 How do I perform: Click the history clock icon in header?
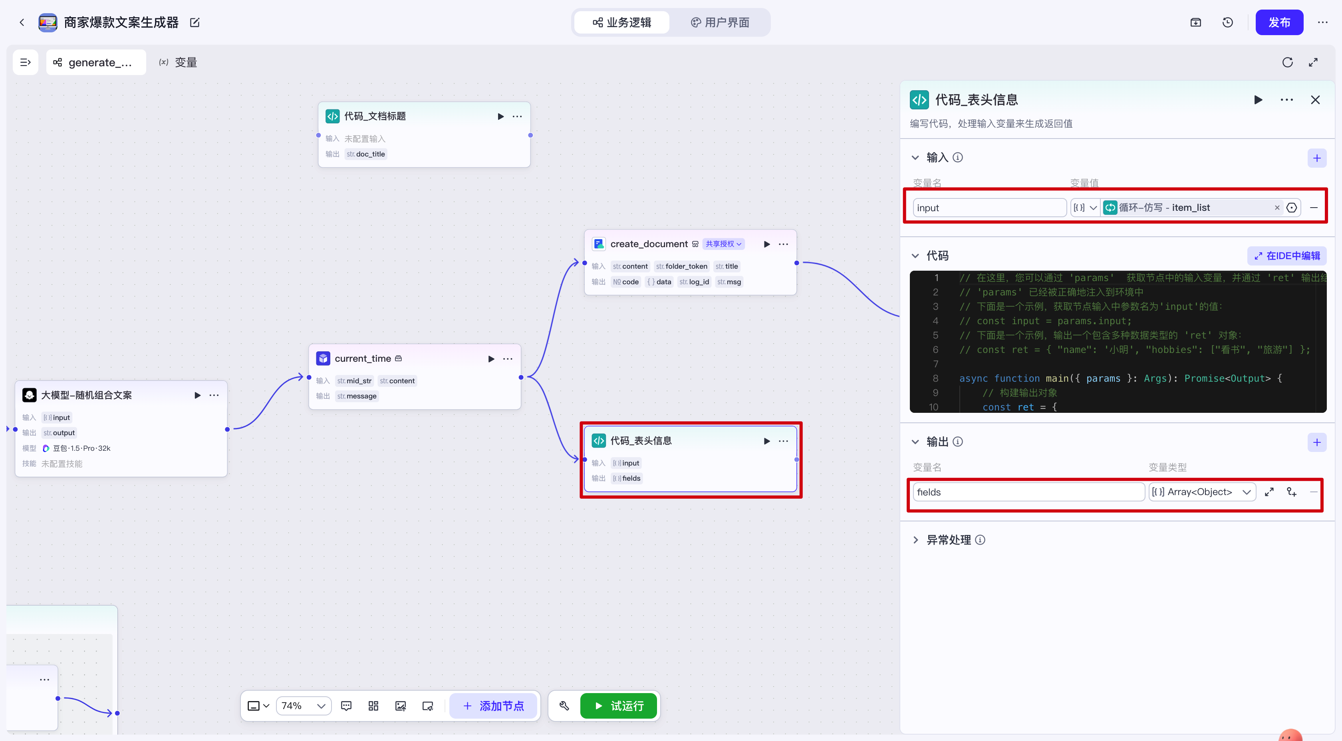[x=1227, y=22]
